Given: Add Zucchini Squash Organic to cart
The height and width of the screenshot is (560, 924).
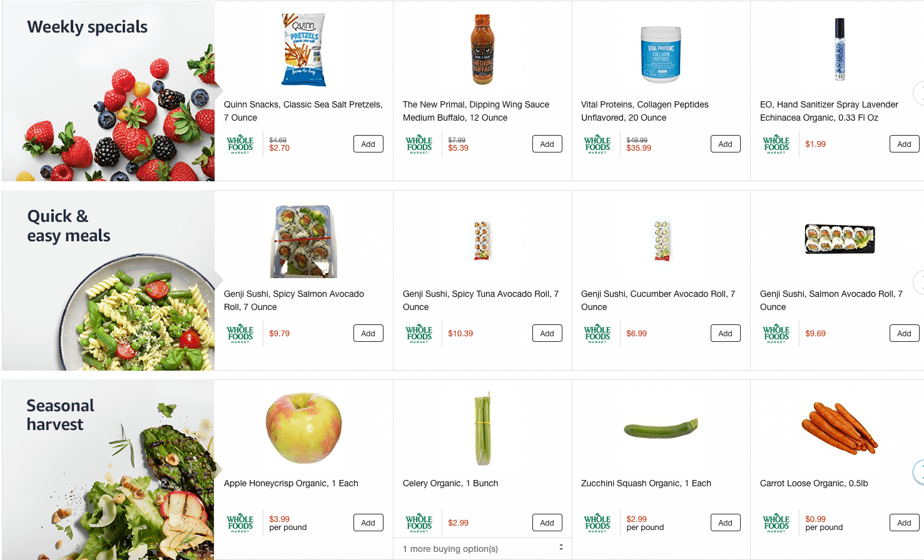Looking at the screenshot, I should (725, 522).
